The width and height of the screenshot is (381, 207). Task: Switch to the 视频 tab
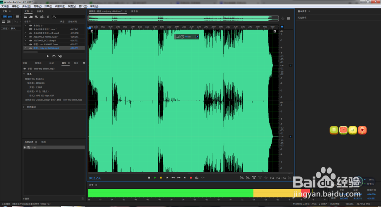pos(43,142)
